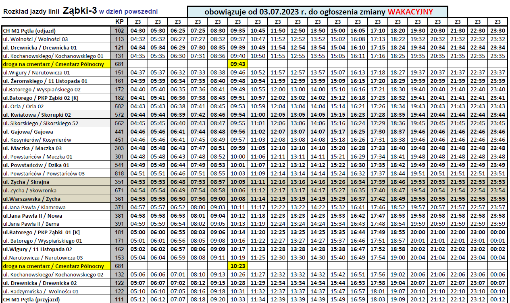The image size is (510, 303).
Task: Click KP code '361'
Action: [119, 199]
